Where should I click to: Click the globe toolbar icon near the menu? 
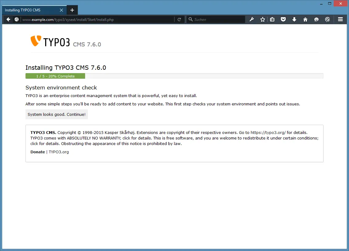pos(327,20)
